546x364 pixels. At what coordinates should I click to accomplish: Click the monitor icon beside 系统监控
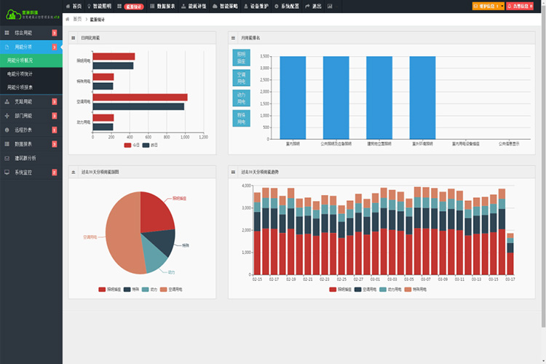(7, 173)
